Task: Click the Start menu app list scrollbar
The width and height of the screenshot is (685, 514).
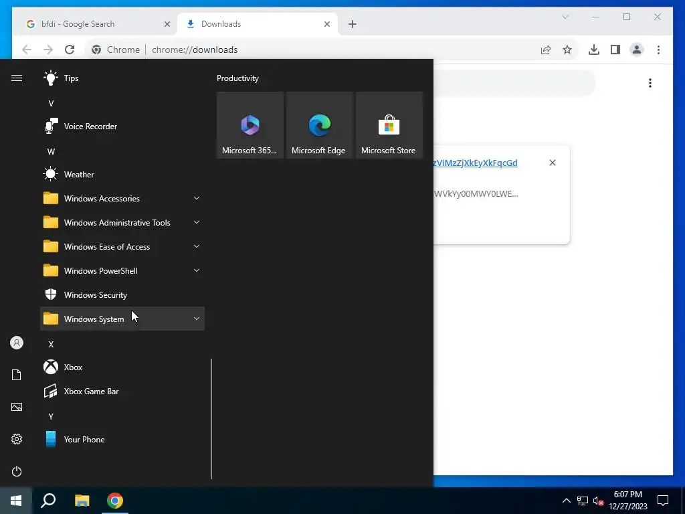Action: pyautogui.click(x=211, y=419)
